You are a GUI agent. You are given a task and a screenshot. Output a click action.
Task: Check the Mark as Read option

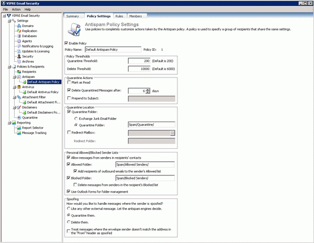click(69, 82)
